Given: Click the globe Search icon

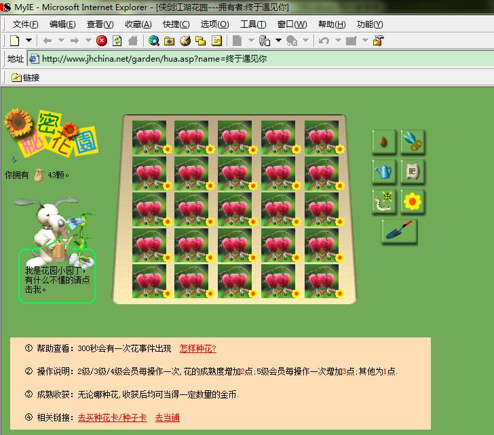Looking at the screenshot, I should click(154, 41).
